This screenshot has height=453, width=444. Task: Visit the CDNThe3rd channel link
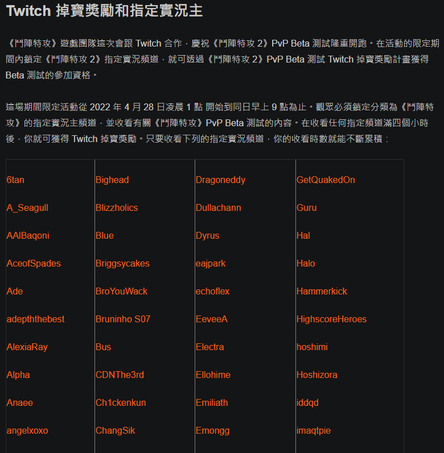coord(120,375)
